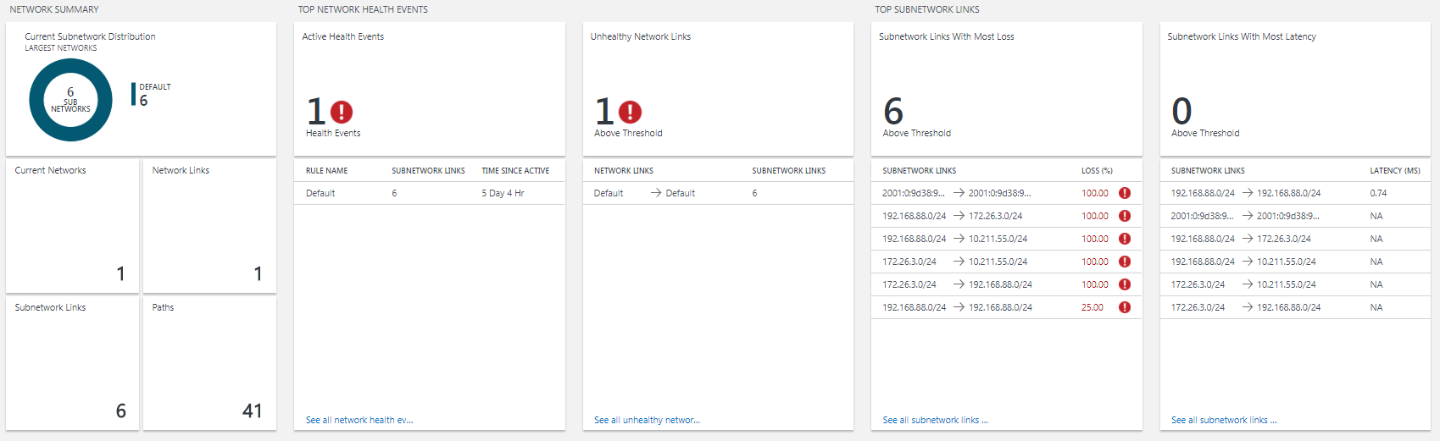Open See all unhealthy network links link
Viewport: 1440px width, 441px height.
(x=647, y=420)
